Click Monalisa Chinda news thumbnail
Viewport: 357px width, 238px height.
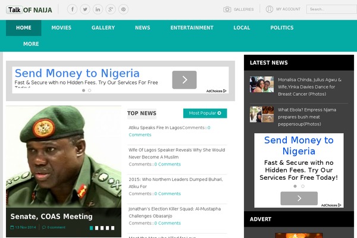tap(262, 84)
